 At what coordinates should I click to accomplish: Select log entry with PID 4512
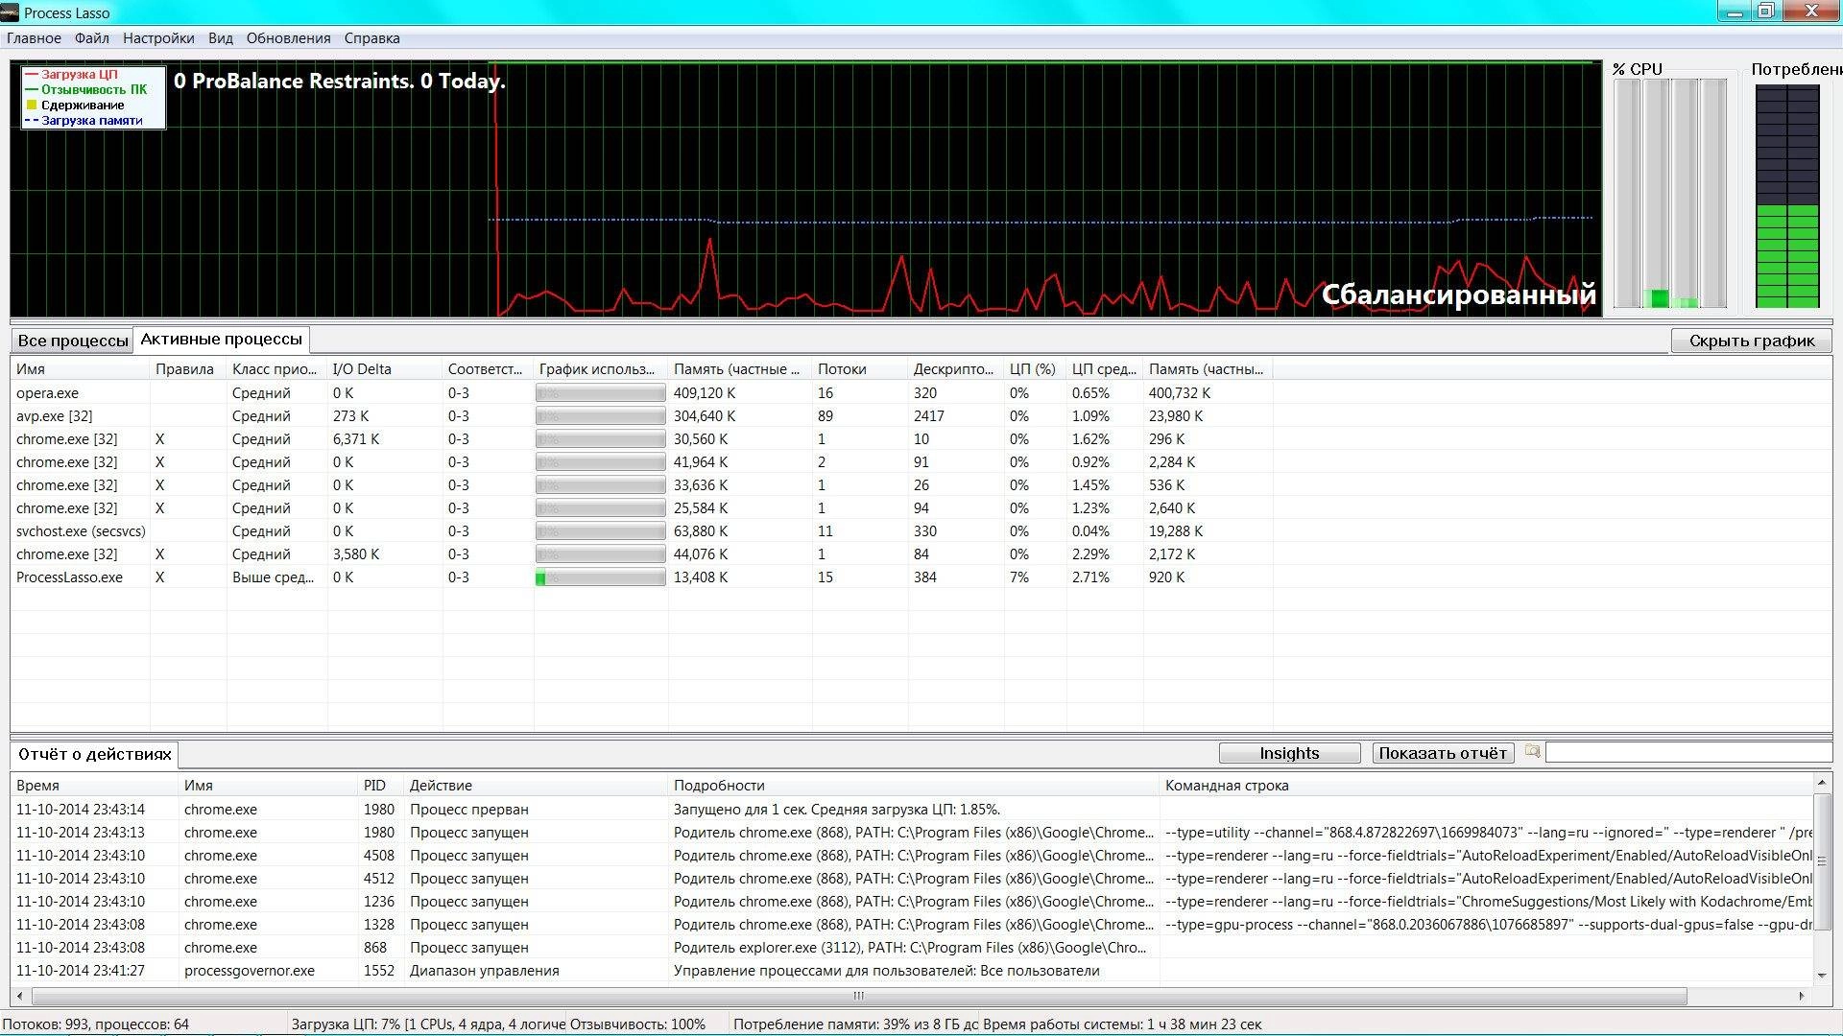912,879
